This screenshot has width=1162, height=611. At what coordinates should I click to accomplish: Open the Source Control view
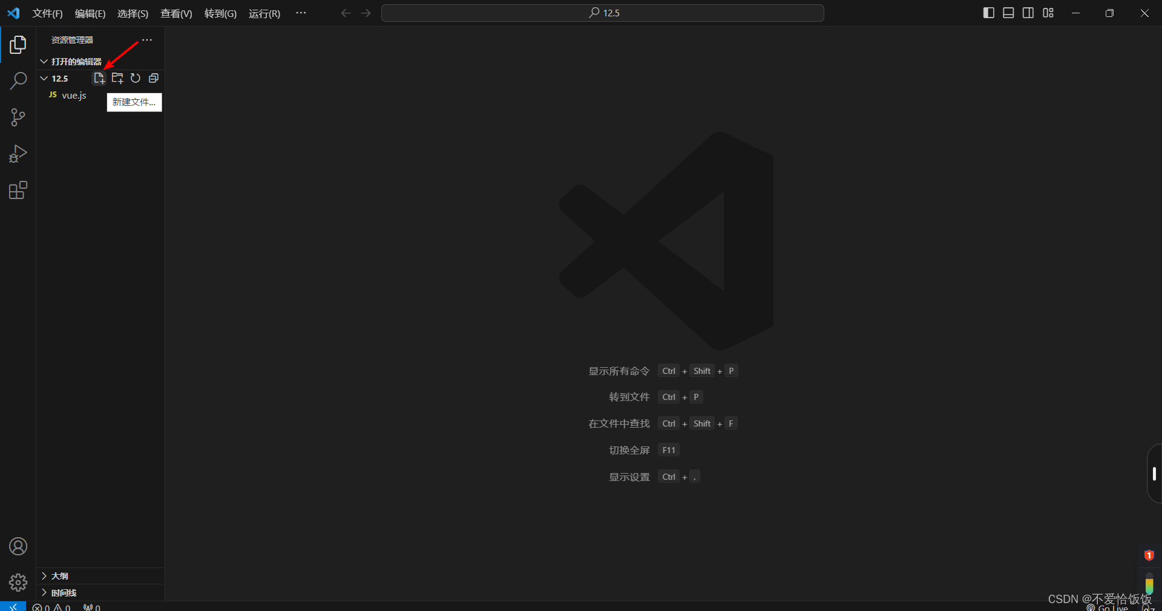tap(18, 117)
